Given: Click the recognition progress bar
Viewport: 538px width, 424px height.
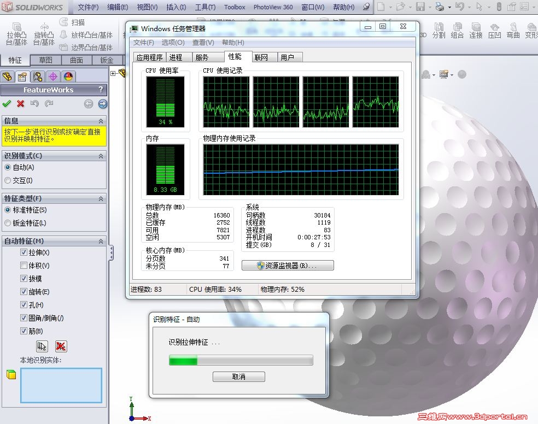Looking at the screenshot, I should tap(241, 360).
